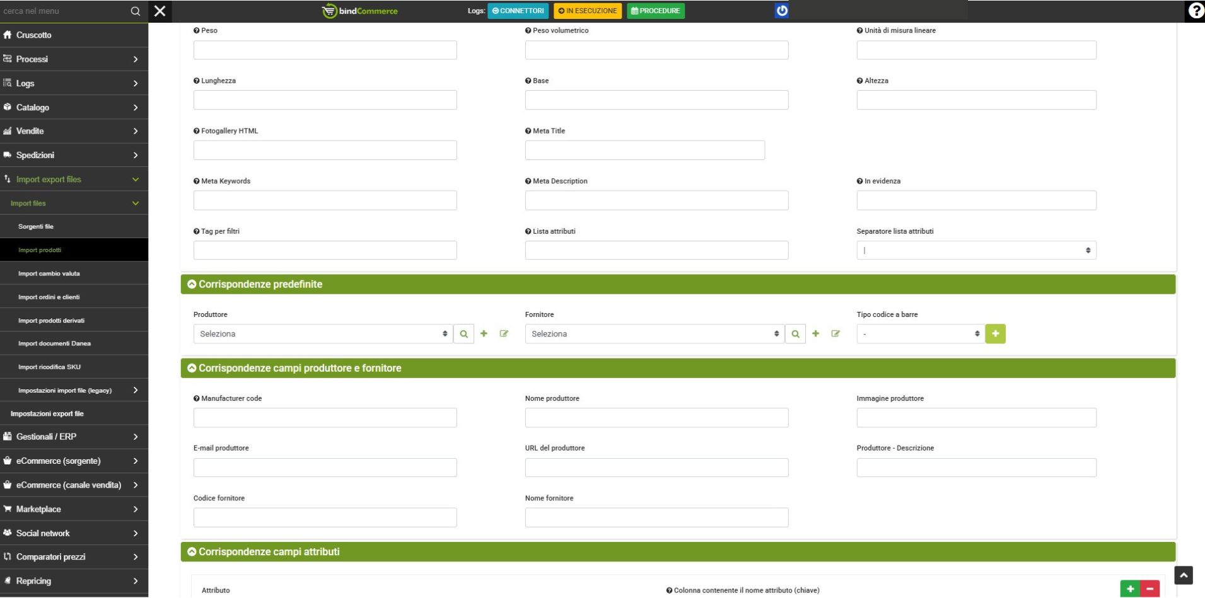
Task: Click the sidebar menu search magnifier icon
Action: [x=135, y=11]
